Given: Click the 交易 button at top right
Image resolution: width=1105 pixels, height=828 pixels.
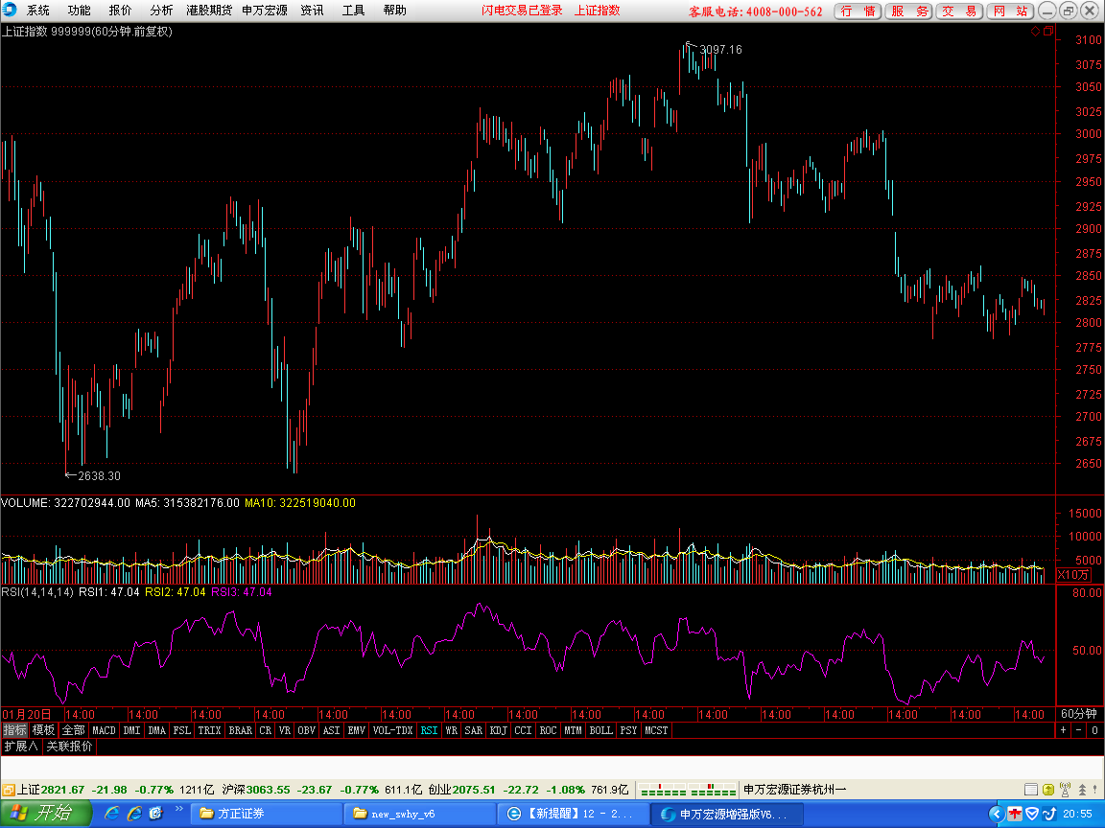Looking at the screenshot, I should [x=959, y=11].
